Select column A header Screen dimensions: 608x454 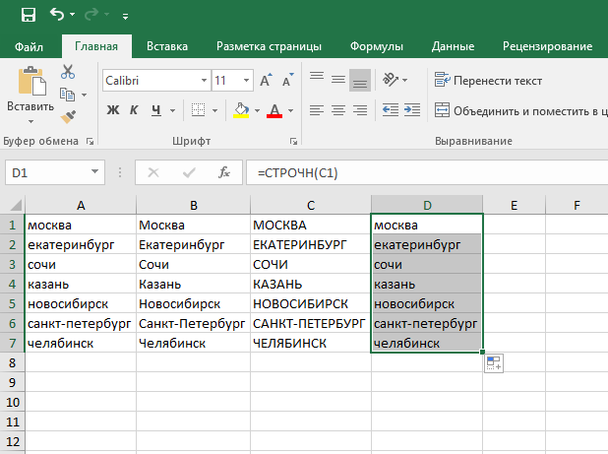pos(81,205)
